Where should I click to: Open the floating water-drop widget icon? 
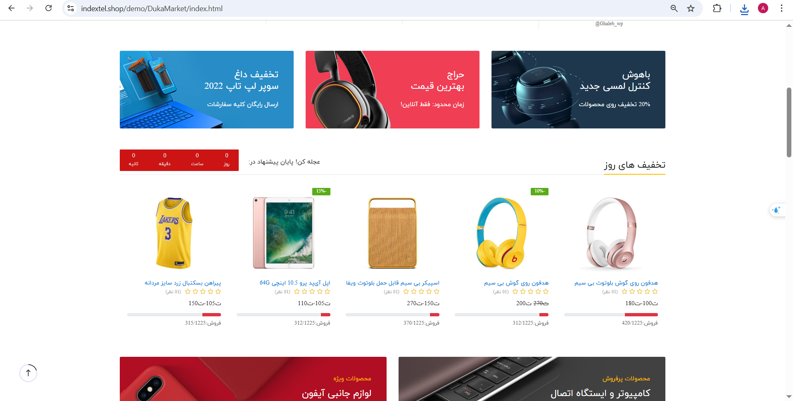[x=777, y=210]
